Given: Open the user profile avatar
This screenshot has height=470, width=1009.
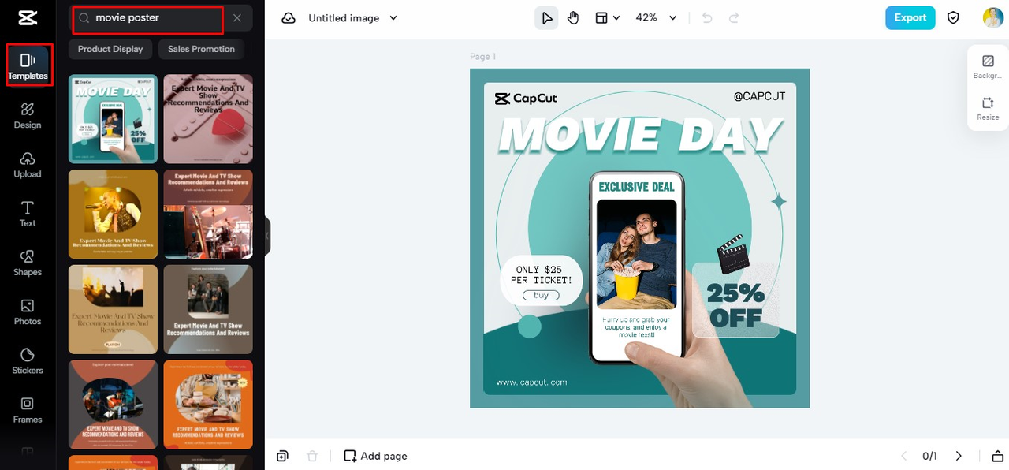Looking at the screenshot, I should (992, 18).
